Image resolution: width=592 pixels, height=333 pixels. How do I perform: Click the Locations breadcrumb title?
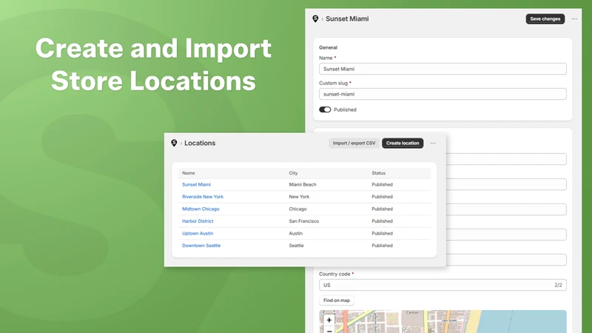click(200, 143)
